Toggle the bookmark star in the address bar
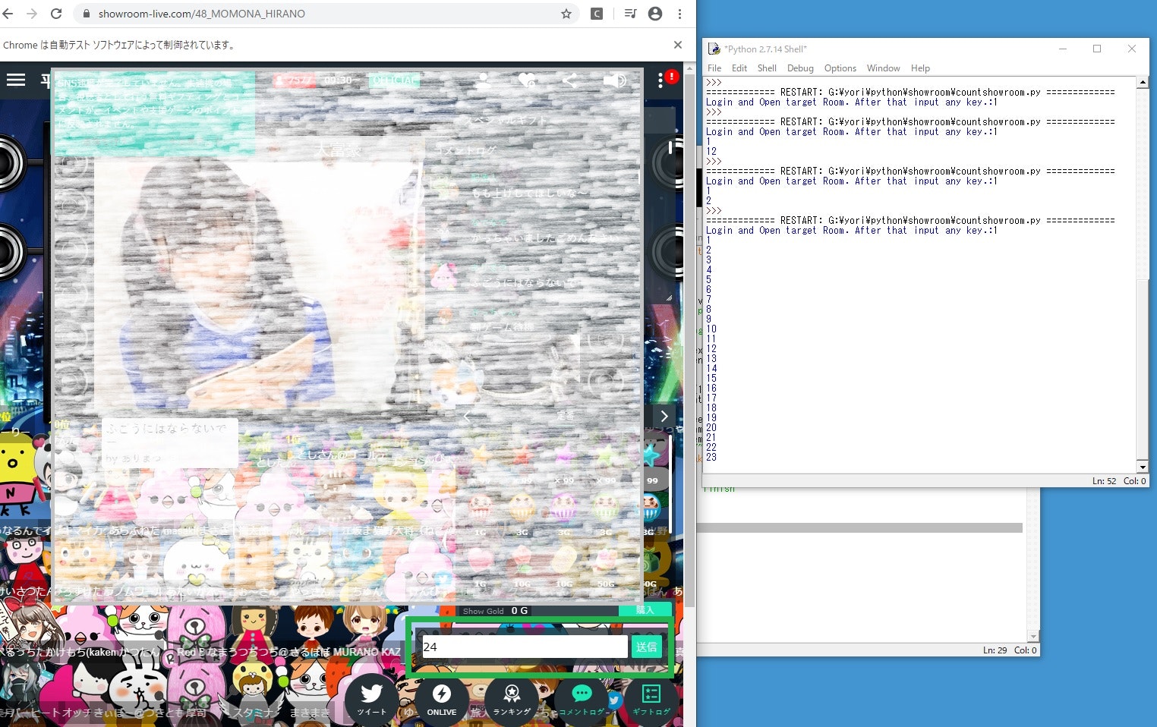The height and width of the screenshot is (727, 1157). [x=566, y=14]
